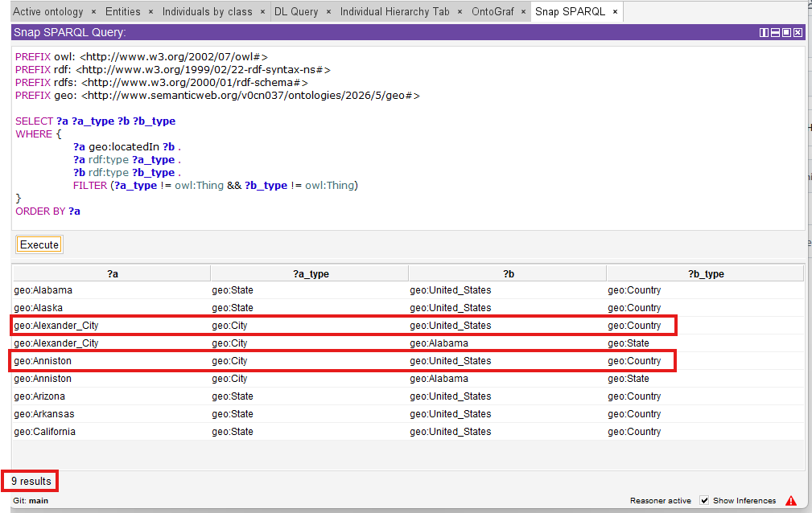Switch to the Active ontology tab
The height and width of the screenshot is (513, 812).
[x=47, y=11]
